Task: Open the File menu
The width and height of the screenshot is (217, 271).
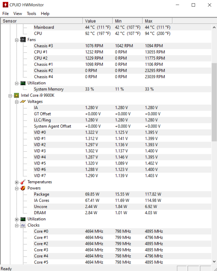Action: (5, 13)
